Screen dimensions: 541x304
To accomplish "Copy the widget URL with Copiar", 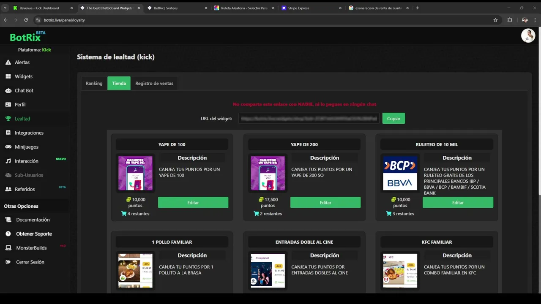I will click(393, 119).
